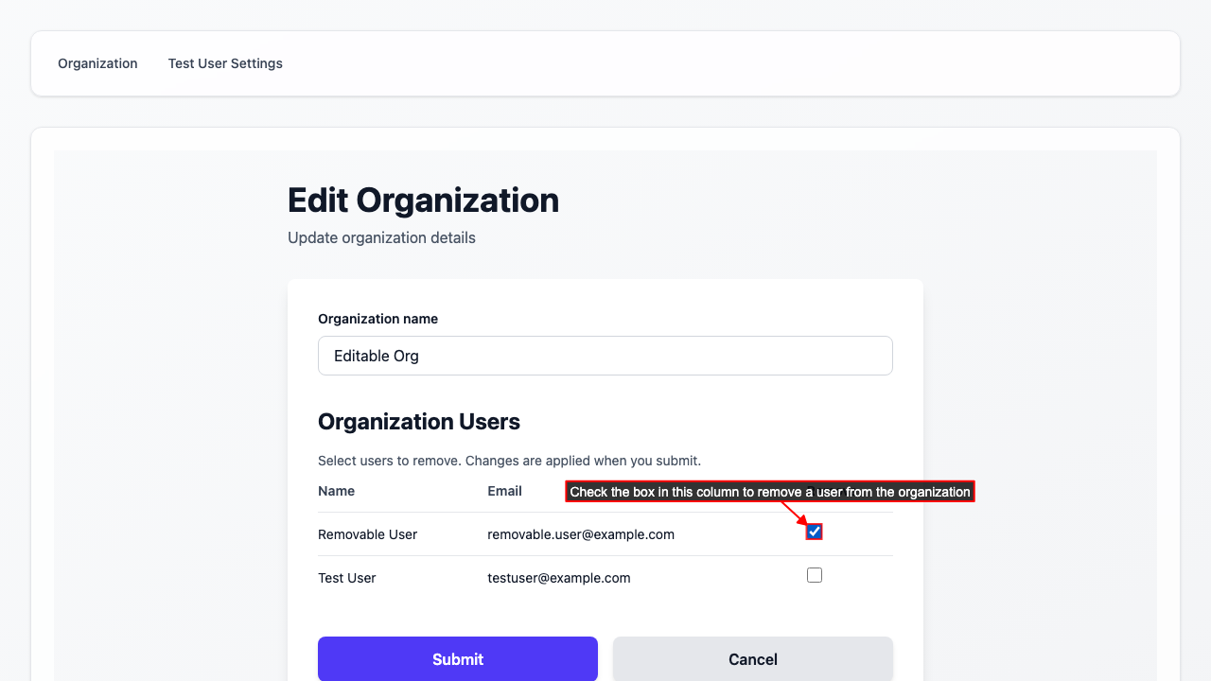Click the removable.user@example.com email
The image size is (1211, 681).
581,534
